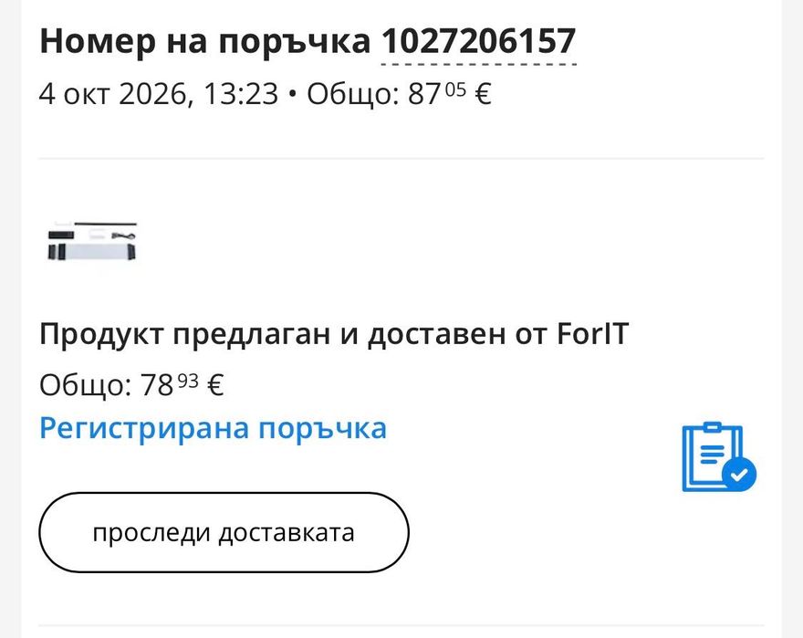803x638 pixels.
Task: Click the order time 13:23
Action: (x=241, y=94)
